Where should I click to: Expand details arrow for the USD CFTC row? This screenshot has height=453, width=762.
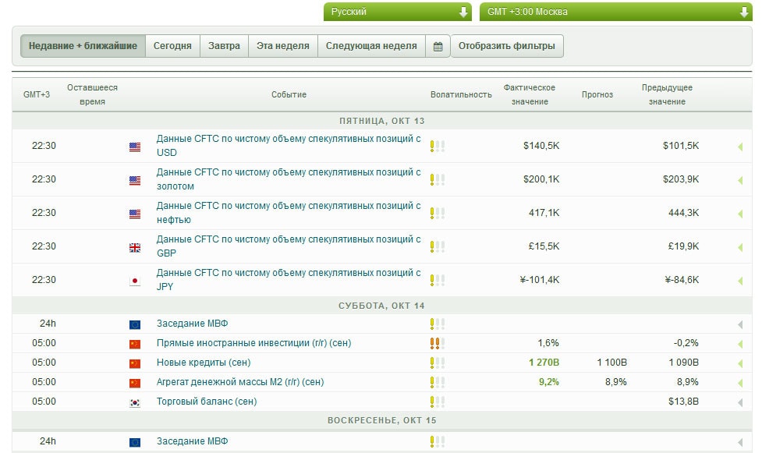tap(739, 147)
